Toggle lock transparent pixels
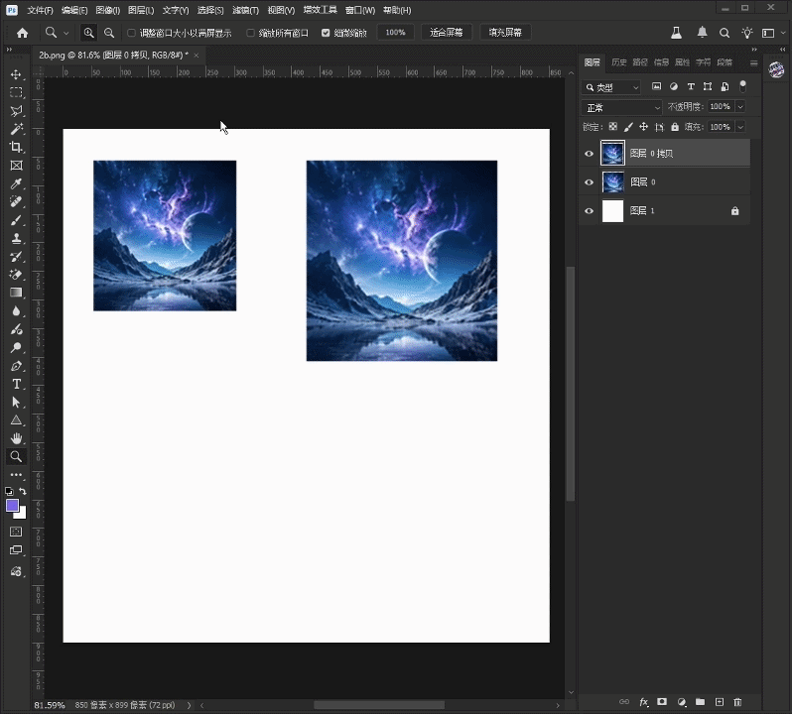 pyautogui.click(x=612, y=127)
